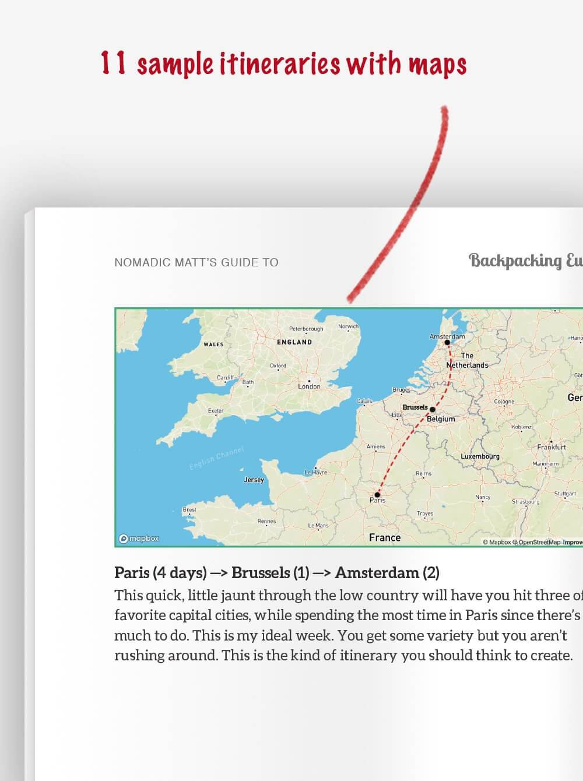The width and height of the screenshot is (583, 781).
Task: Click the ENGLAND label on the map
Action: tap(294, 342)
